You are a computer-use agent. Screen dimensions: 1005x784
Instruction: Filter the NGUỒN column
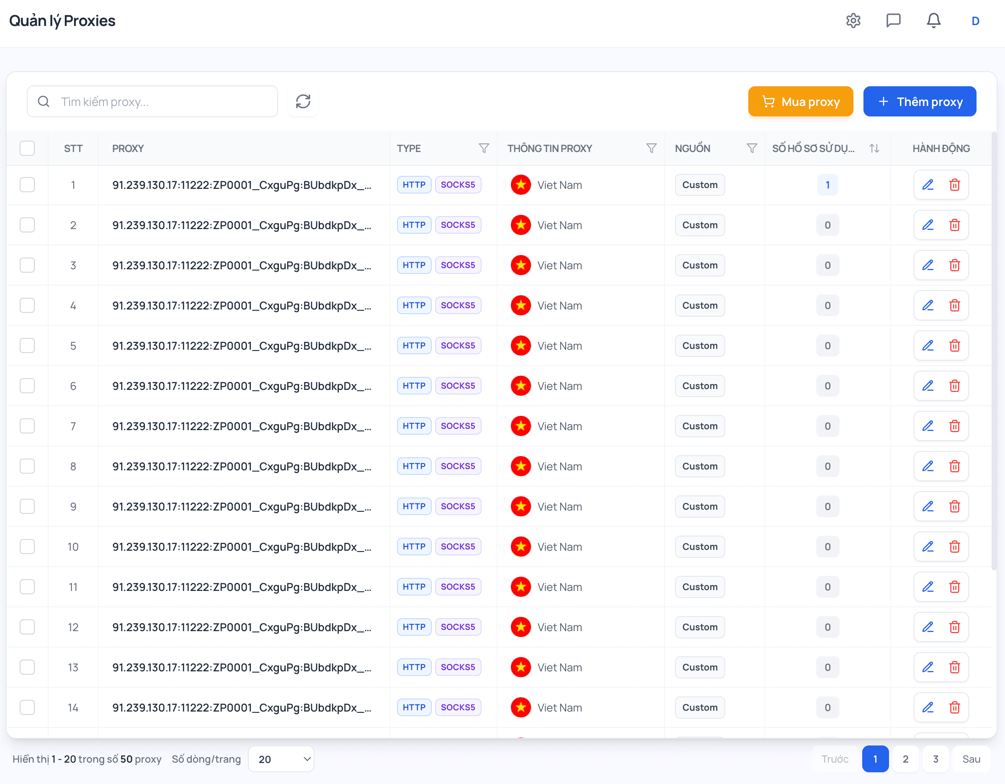tap(752, 148)
